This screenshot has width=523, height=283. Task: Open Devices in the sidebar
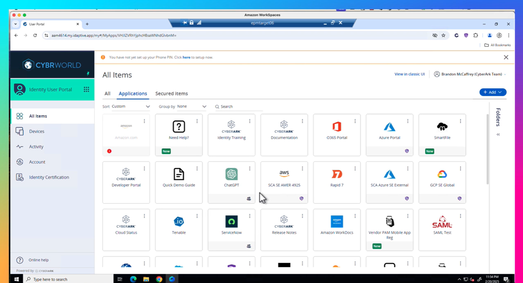(x=37, y=131)
